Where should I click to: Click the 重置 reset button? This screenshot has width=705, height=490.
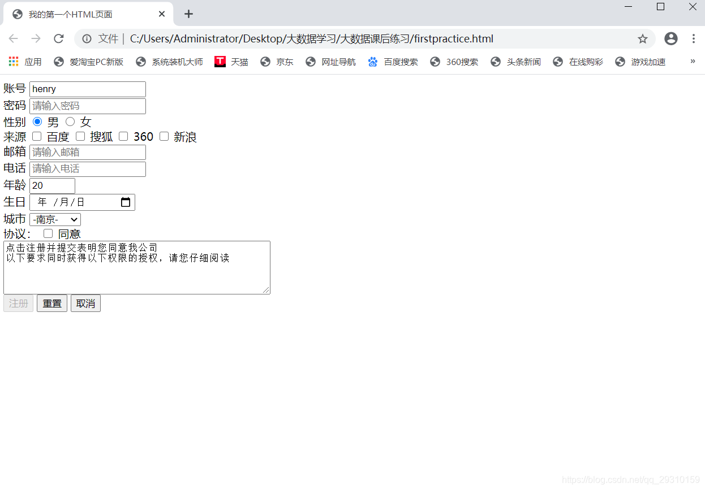click(52, 303)
